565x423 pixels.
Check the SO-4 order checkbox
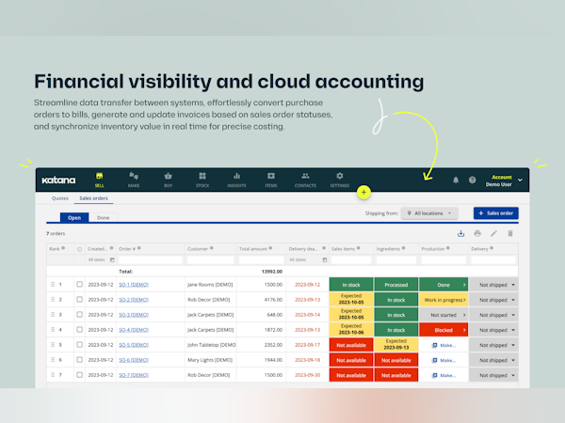(79, 330)
